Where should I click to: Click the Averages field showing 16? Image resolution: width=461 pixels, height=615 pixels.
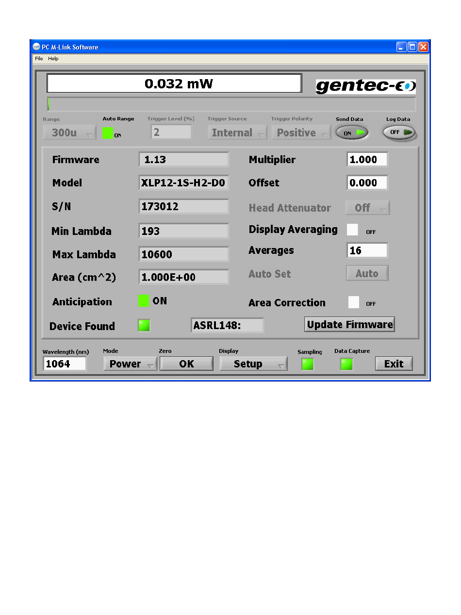click(367, 250)
